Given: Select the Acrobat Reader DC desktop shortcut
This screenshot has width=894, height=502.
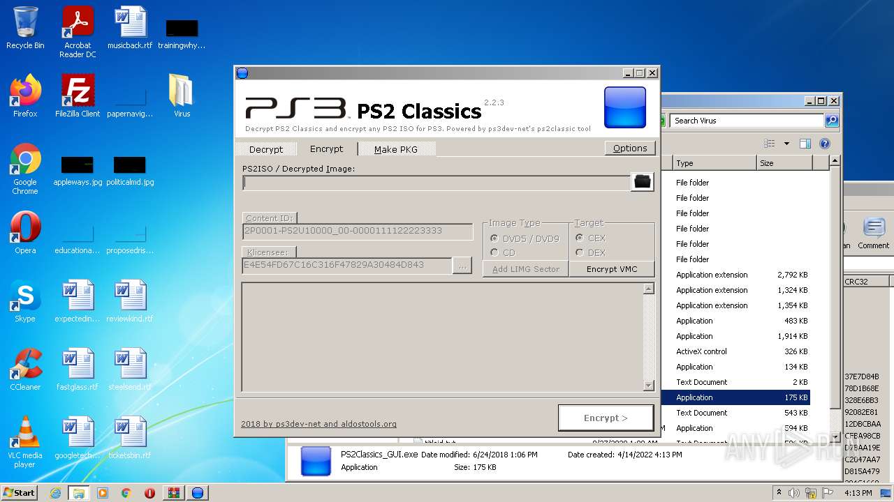Looking at the screenshot, I should click(78, 32).
